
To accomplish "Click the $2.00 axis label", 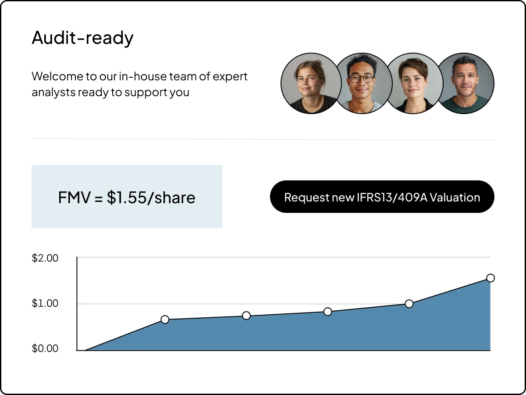I will pyautogui.click(x=45, y=258).
